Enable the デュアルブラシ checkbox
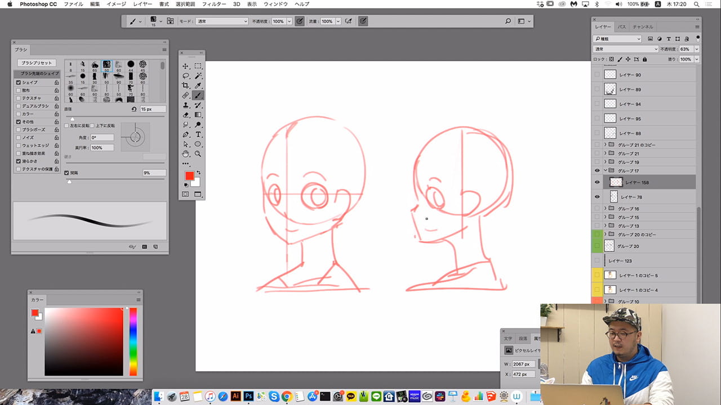This screenshot has height=405, width=721. click(x=19, y=106)
